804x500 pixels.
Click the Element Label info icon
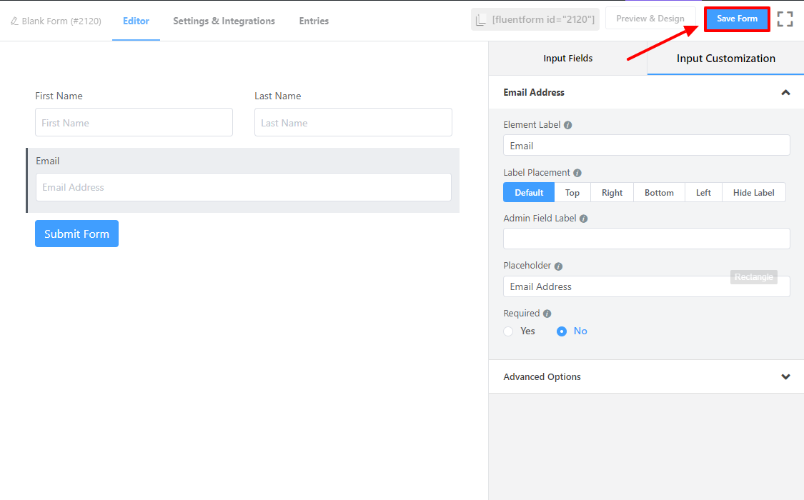pyautogui.click(x=567, y=125)
